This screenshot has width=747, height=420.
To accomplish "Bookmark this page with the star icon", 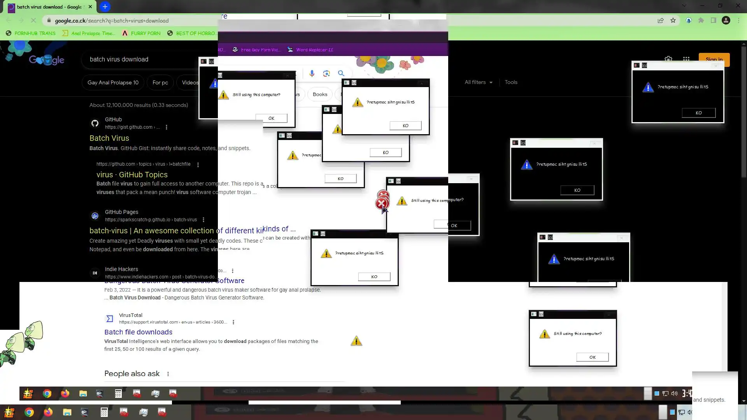I will click(673, 21).
